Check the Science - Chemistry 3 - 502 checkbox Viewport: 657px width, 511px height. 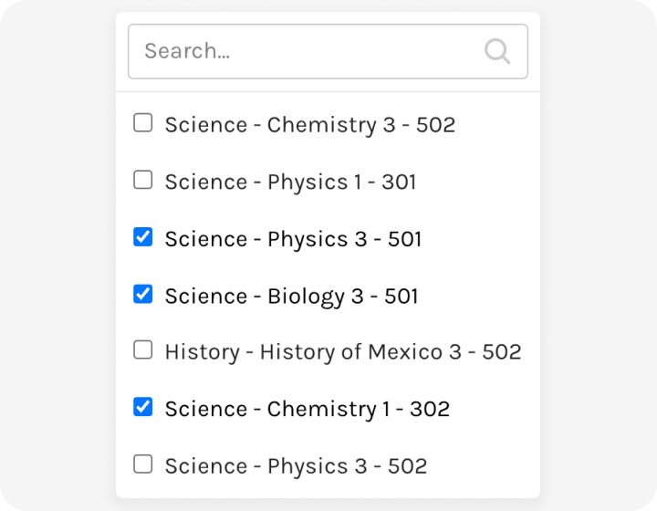[x=143, y=122]
